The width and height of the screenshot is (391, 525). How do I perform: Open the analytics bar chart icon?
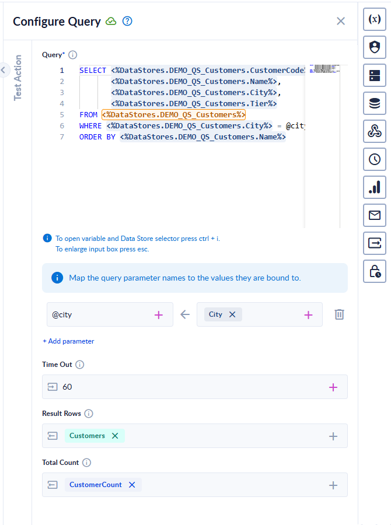(375, 187)
